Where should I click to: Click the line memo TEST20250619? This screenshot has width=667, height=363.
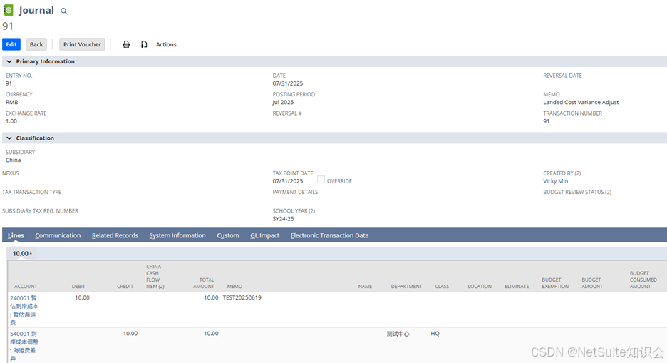tap(242, 297)
